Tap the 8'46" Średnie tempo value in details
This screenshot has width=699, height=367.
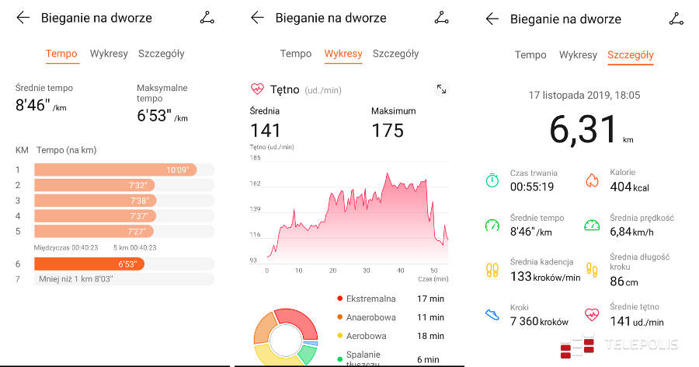[x=531, y=232]
